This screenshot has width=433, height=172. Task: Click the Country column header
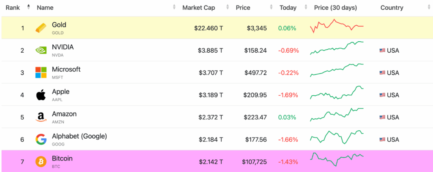click(392, 8)
